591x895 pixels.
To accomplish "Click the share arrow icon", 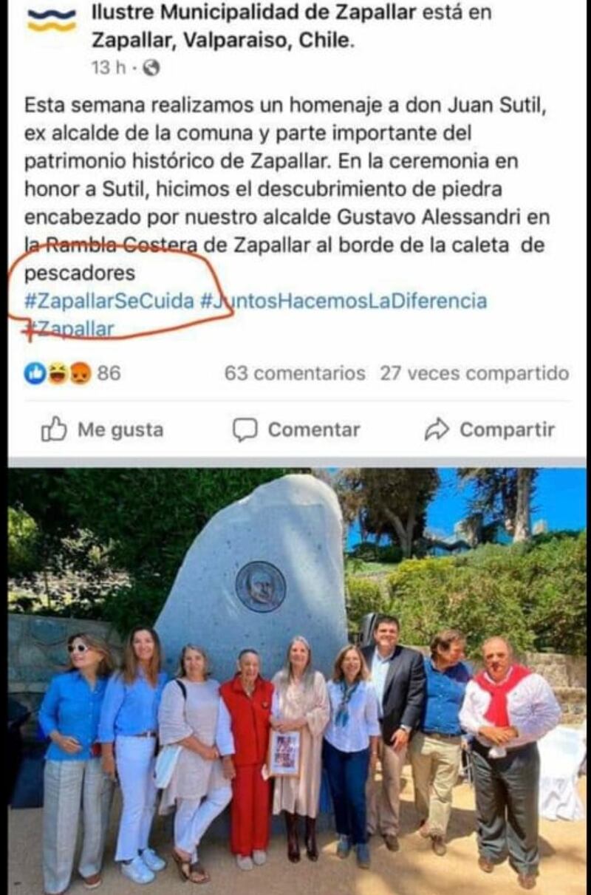I will pyautogui.click(x=437, y=429).
